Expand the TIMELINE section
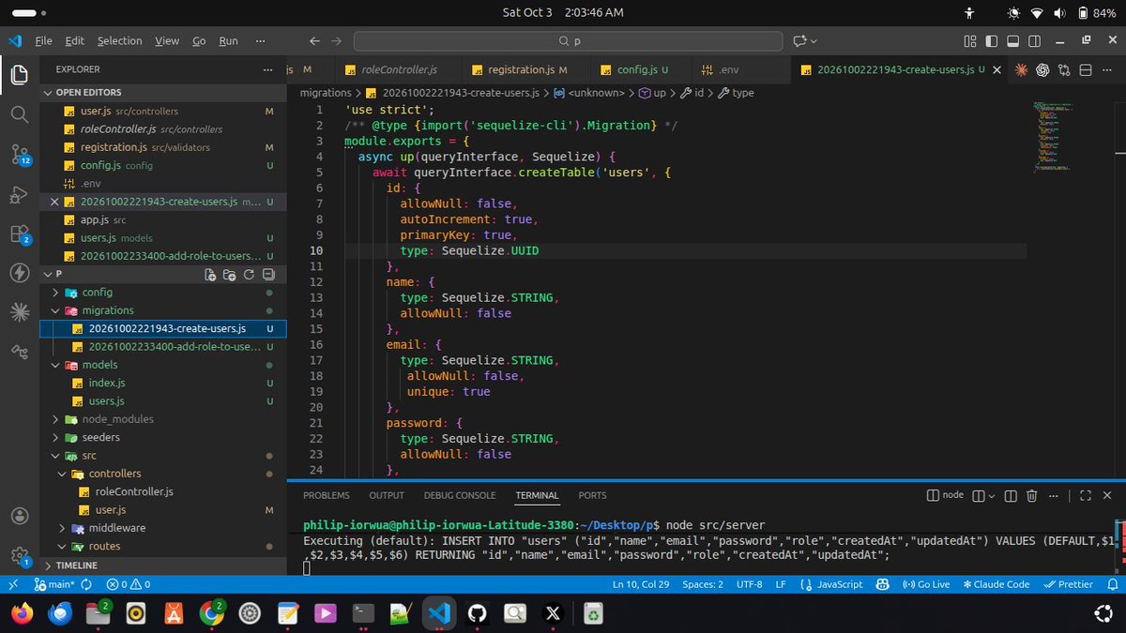 point(164,565)
